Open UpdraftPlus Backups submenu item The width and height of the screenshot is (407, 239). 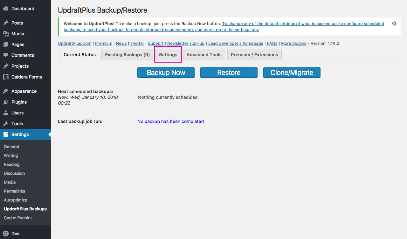25,209
